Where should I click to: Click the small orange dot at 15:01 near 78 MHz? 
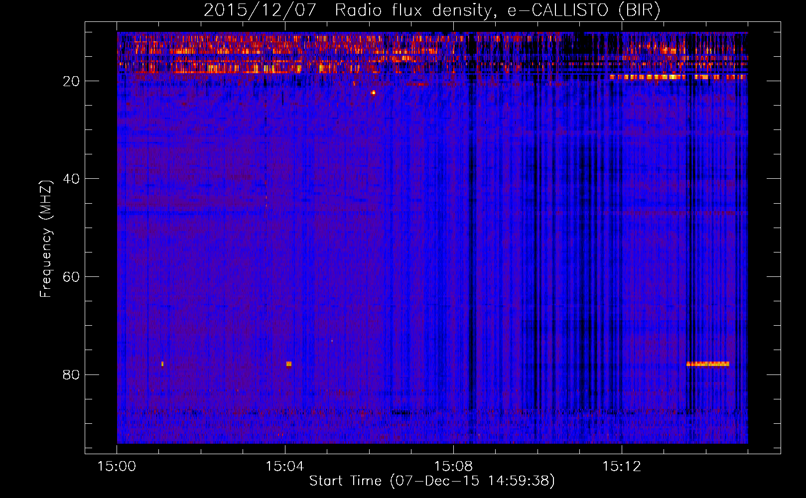click(x=162, y=364)
